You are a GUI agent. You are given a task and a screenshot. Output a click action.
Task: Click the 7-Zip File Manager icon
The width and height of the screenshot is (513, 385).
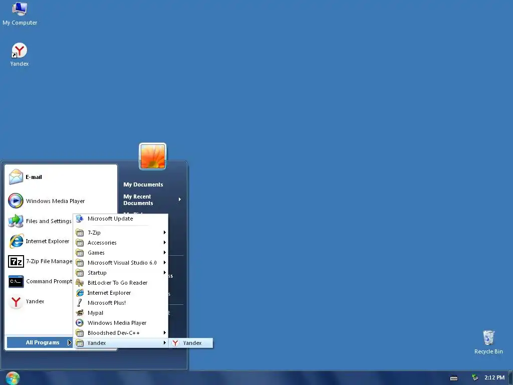click(x=16, y=261)
